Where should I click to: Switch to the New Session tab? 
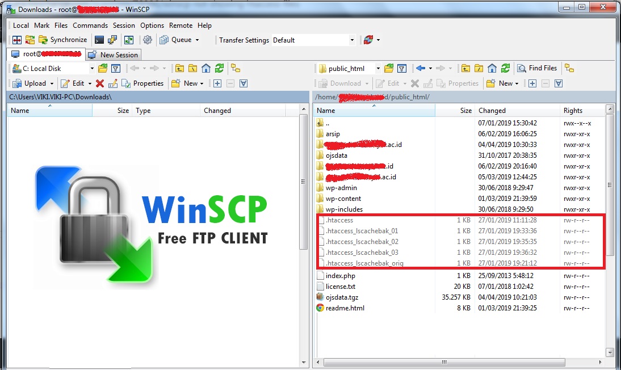coord(114,54)
